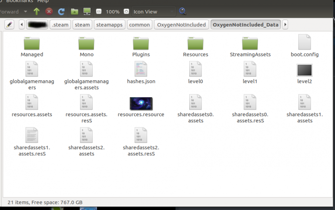Zoom out the icon view
This screenshot has height=210, width=335.
tap(99, 12)
